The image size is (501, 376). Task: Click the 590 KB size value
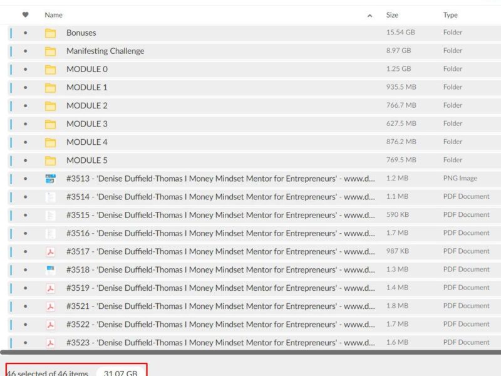pyautogui.click(x=398, y=214)
